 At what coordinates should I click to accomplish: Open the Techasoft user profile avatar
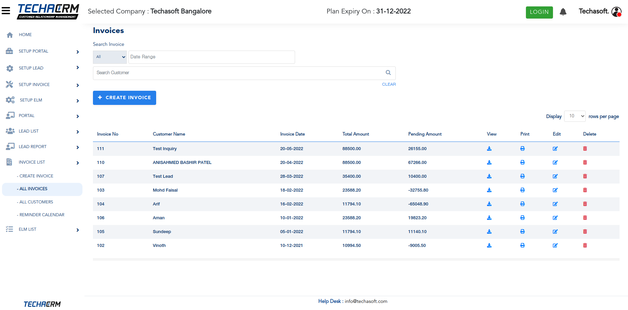pos(617,12)
